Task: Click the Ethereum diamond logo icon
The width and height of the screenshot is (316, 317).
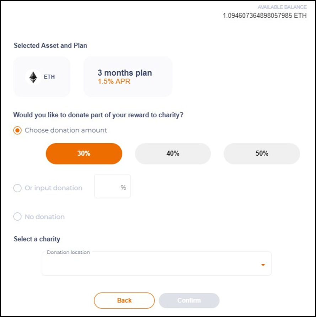Action: 33,77
